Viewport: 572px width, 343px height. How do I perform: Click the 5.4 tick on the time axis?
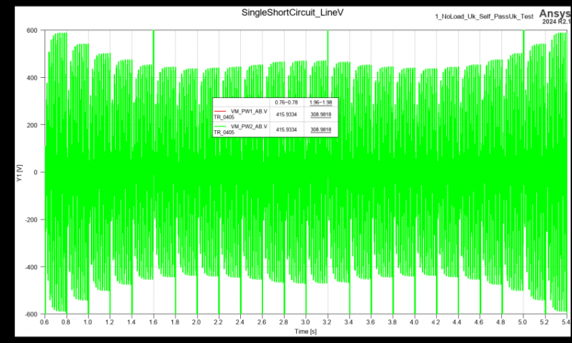566,322
